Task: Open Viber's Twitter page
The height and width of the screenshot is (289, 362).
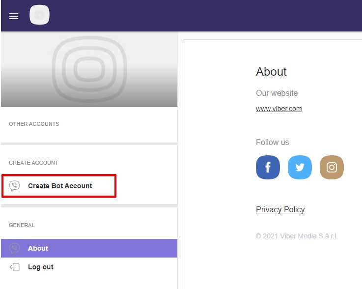Action: [300, 167]
